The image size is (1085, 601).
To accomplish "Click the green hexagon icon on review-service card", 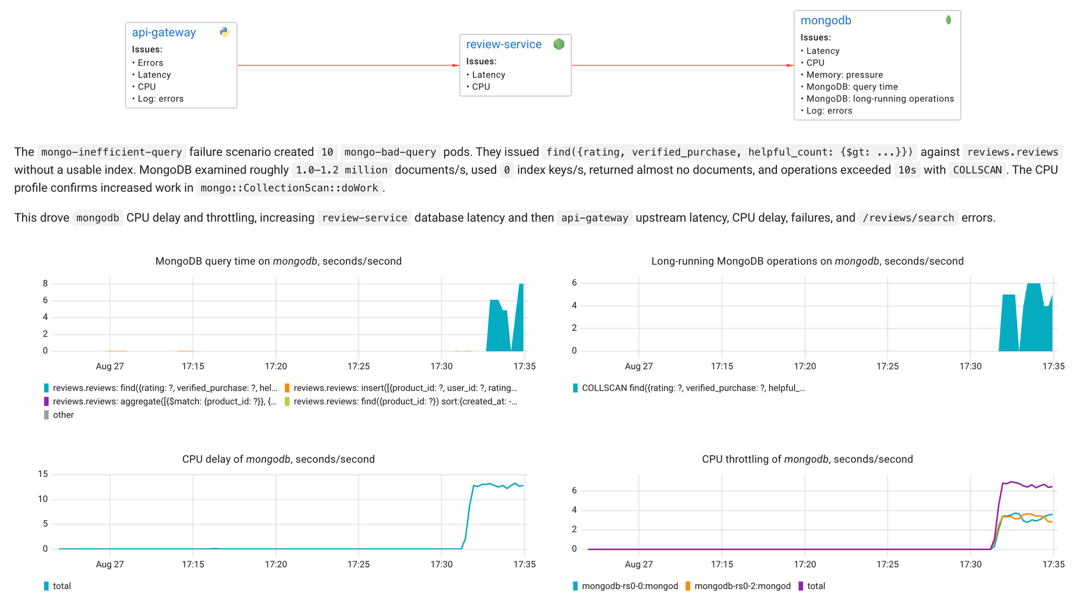I will click(559, 44).
